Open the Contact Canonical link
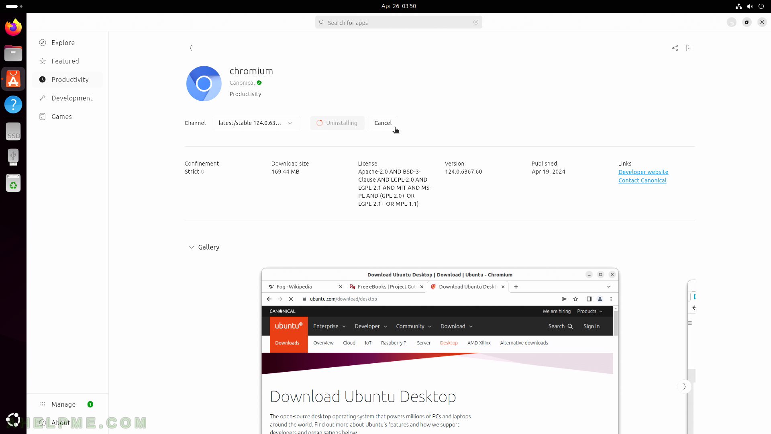 tap(642, 180)
